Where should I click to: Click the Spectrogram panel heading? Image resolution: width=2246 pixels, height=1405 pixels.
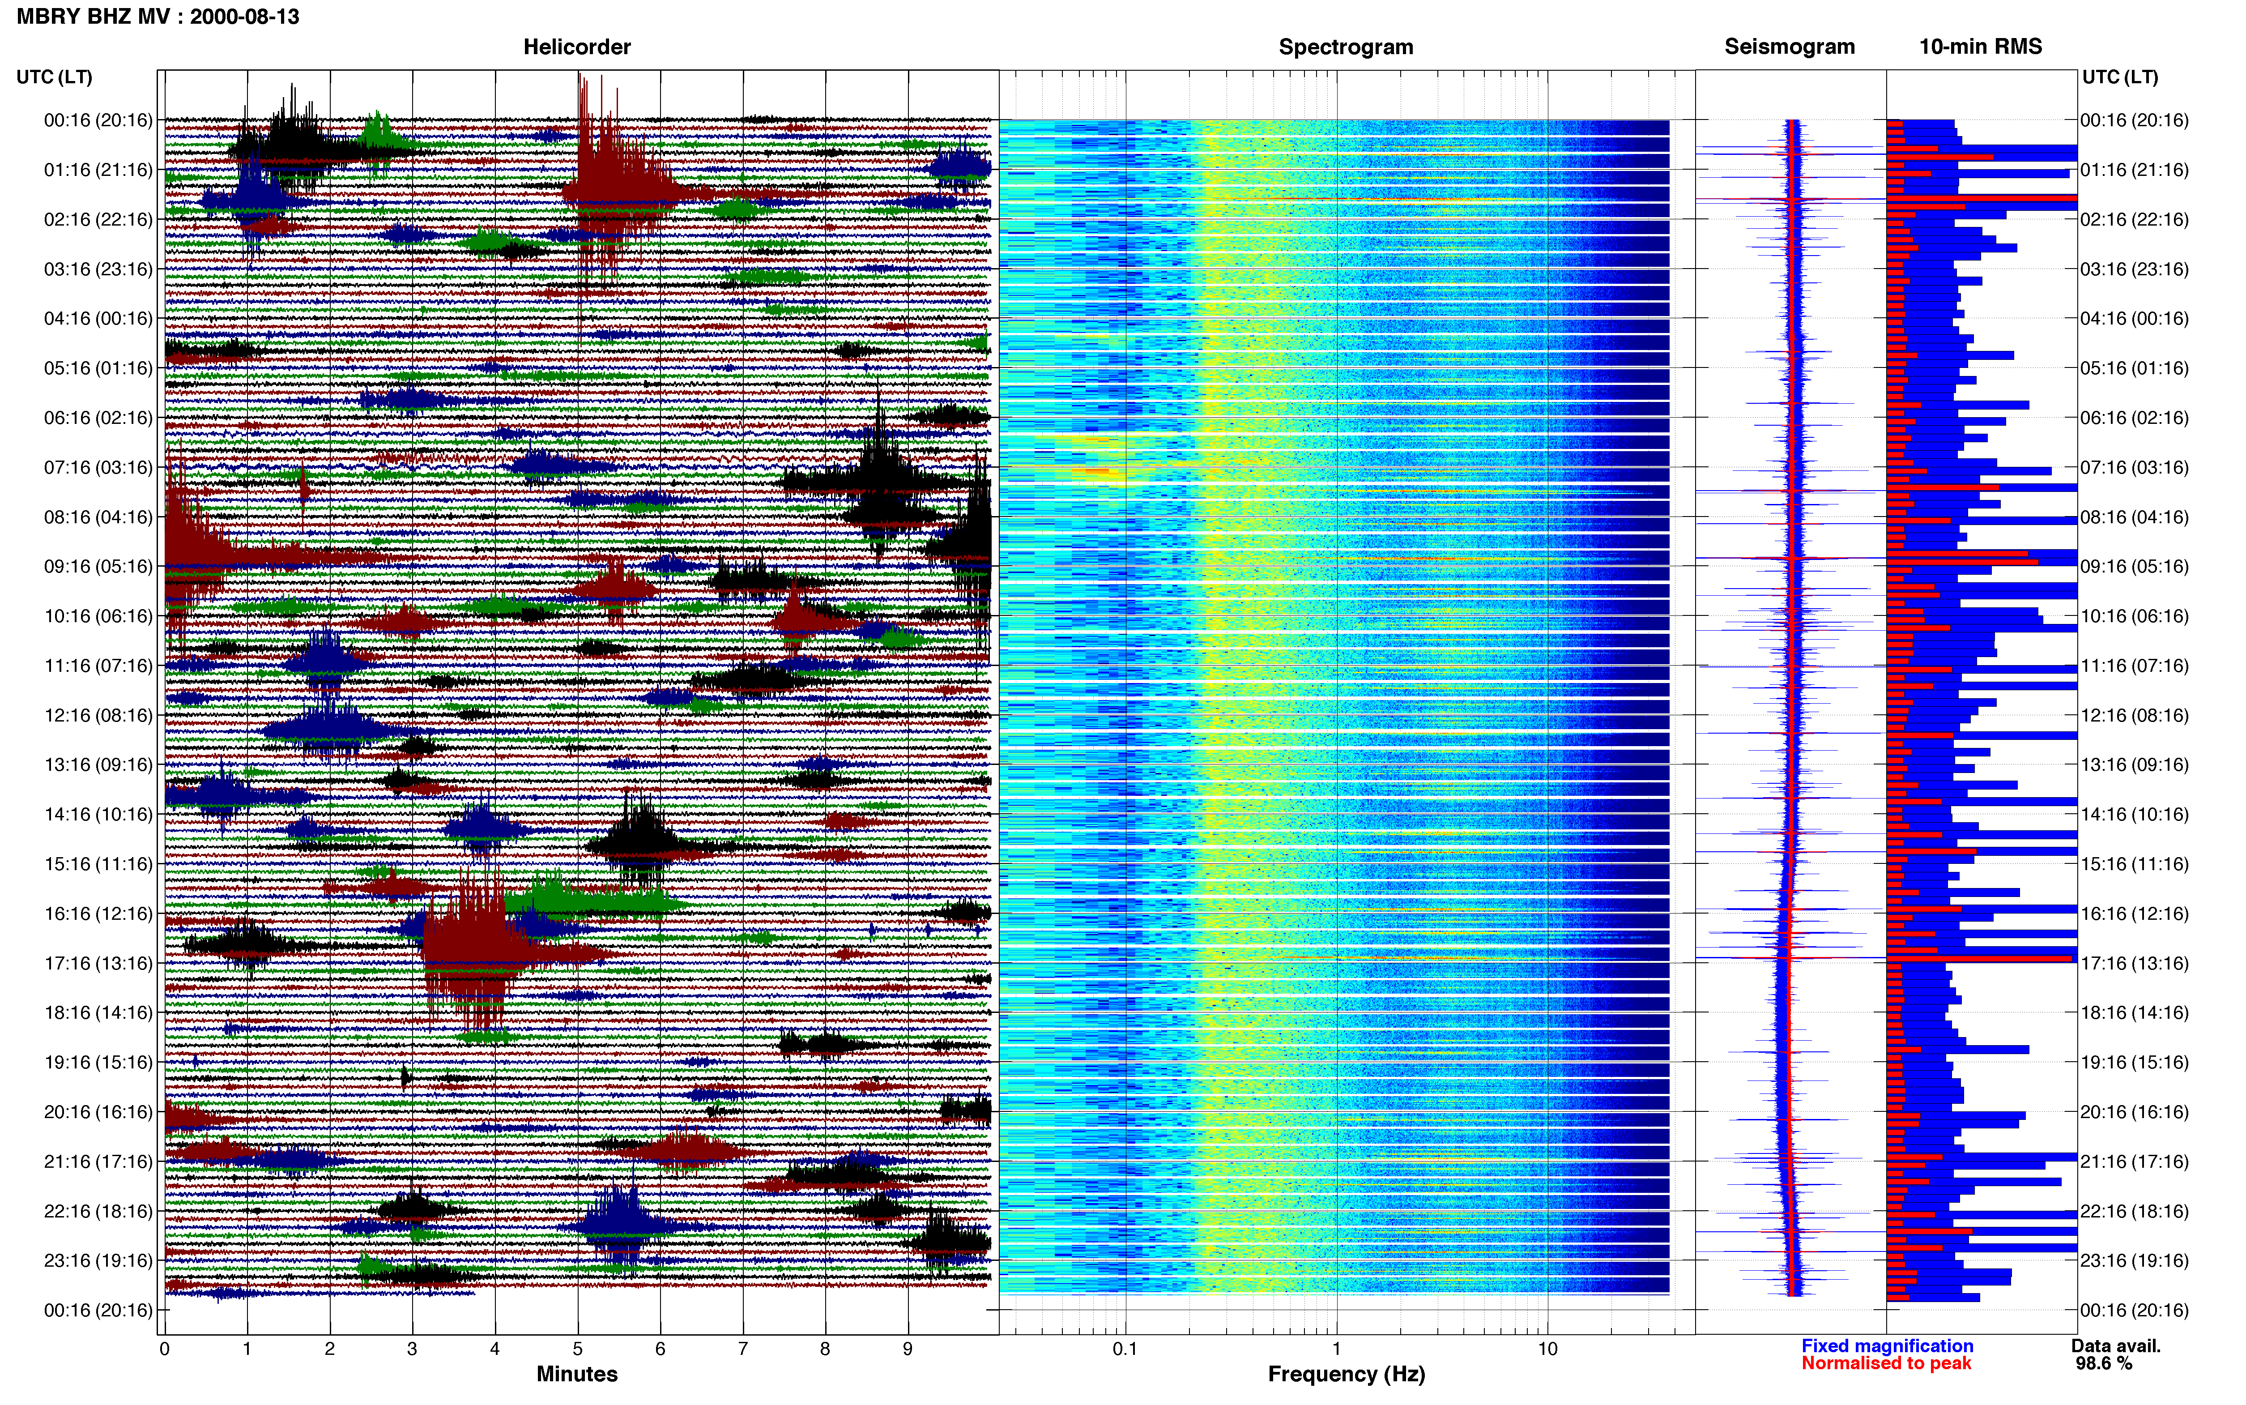1346,47
